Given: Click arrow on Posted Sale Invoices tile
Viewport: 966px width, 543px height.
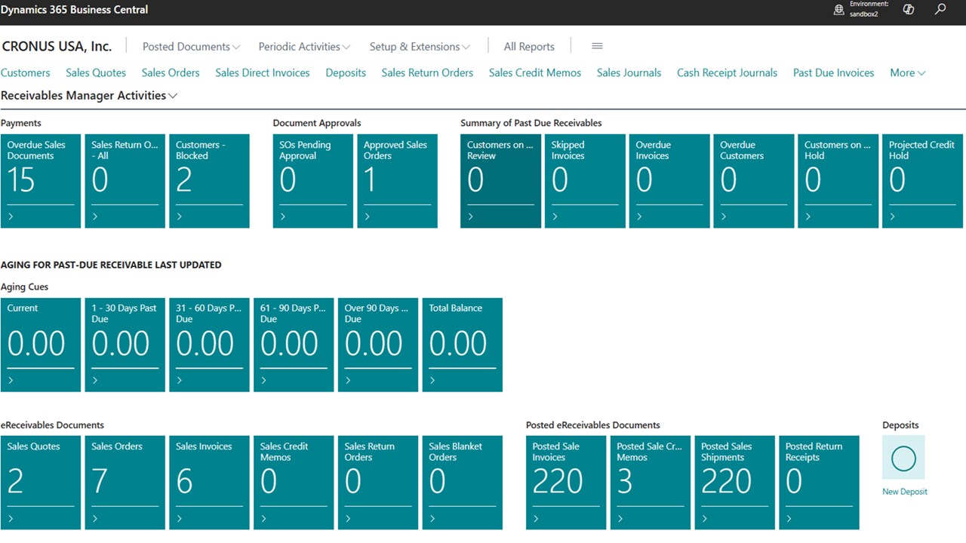Looking at the screenshot, I should pyautogui.click(x=537, y=518).
